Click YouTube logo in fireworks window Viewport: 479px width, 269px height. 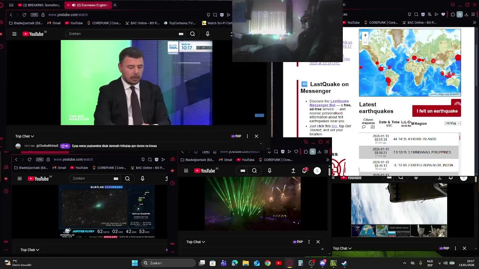tap(205, 171)
